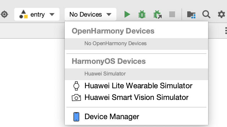Viewport: 227px width, 127px height.
Task: Click the camera icon for Smart Vision
Action: click(76, 98)
